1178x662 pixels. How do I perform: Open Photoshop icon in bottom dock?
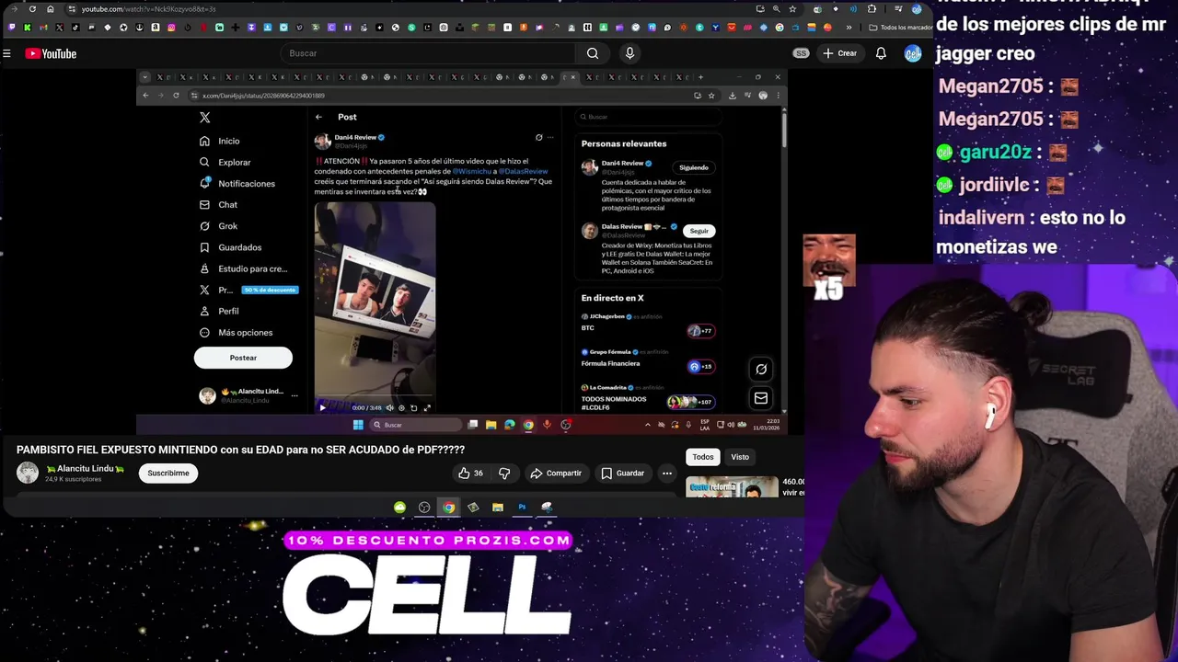pyautogui.click(x=522, y=507)
